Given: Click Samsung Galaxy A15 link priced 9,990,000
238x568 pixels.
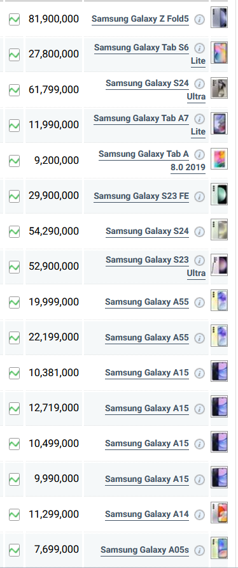Looking at the screenshot, I should (147, 479).
